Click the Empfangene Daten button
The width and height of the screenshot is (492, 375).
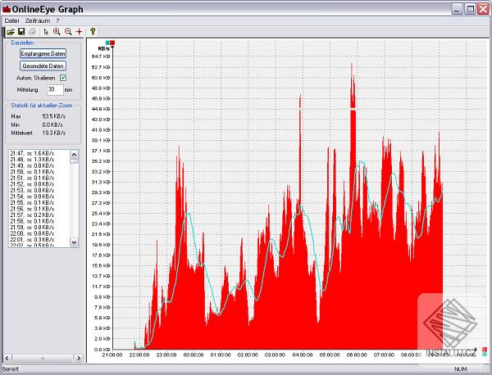43,53
